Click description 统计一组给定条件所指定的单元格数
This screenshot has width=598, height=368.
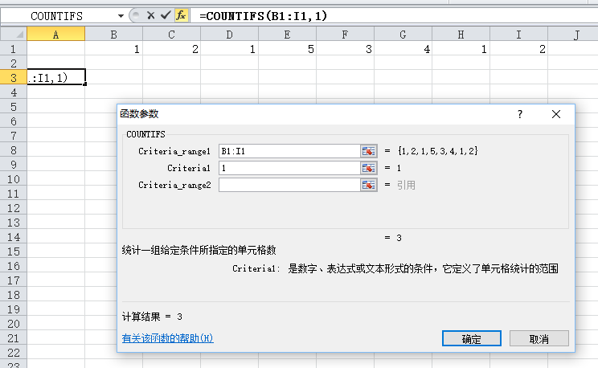click(x=199, y=250)
